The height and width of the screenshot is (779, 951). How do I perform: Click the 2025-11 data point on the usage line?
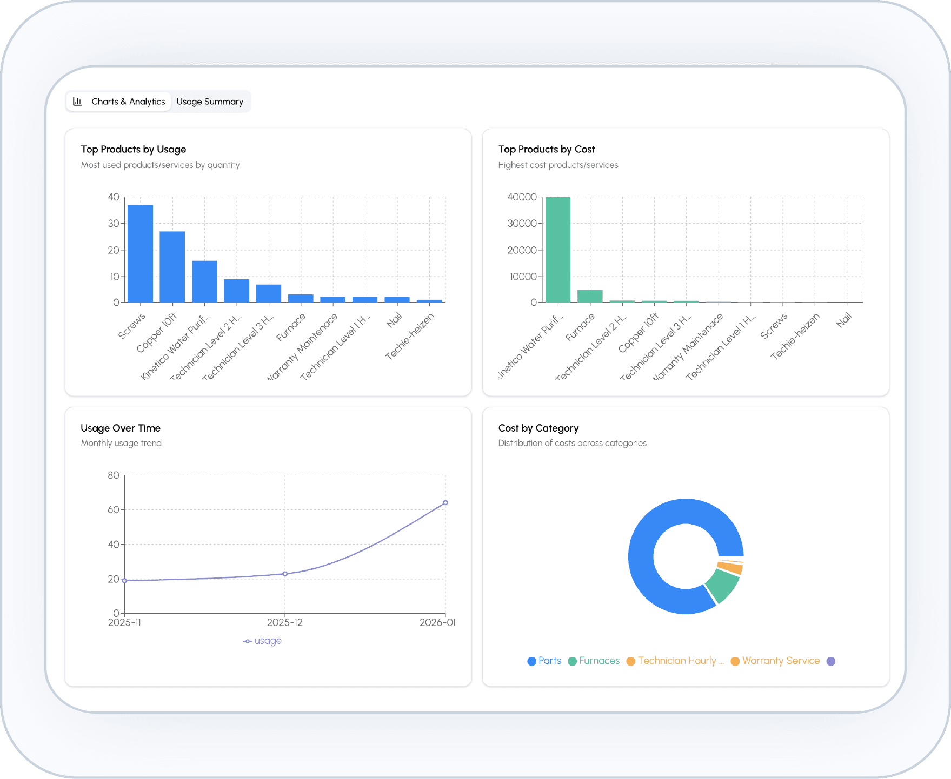[x=125, y=581]
